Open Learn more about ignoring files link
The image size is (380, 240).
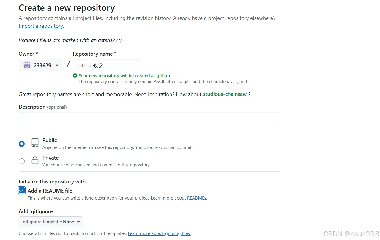159,233
